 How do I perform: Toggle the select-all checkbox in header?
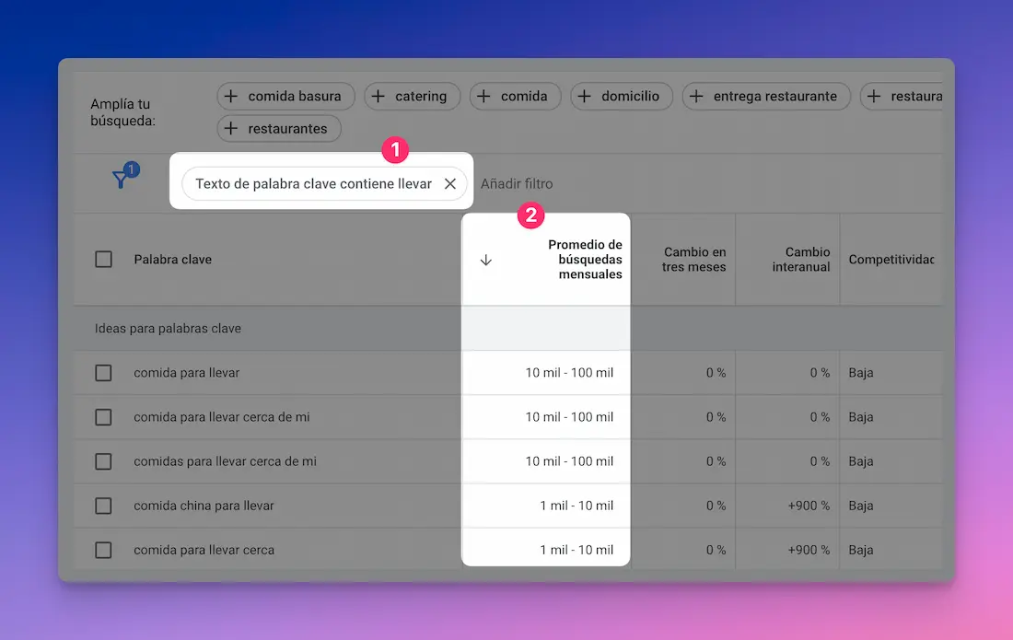[104, 260]
